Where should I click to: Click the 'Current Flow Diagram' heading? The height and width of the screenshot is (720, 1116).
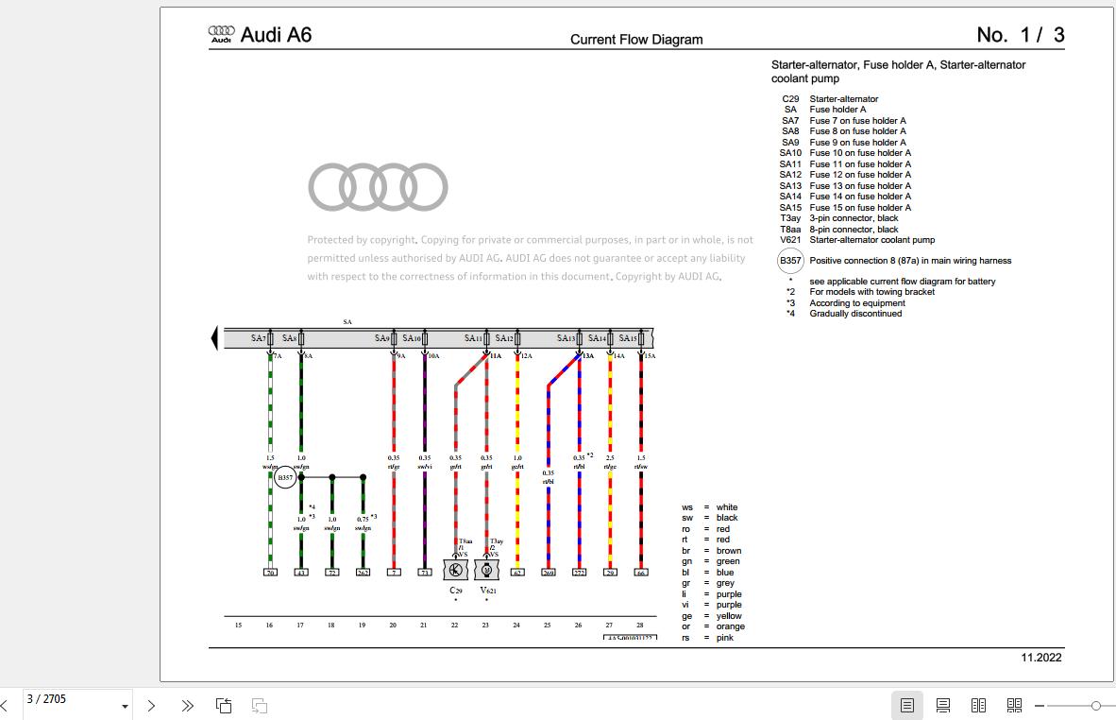(636, 40)
